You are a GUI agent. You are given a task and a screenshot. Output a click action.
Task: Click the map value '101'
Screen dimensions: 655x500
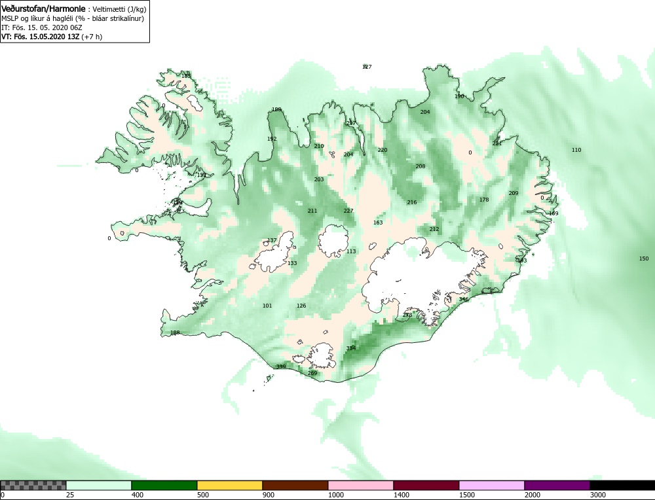267,306
